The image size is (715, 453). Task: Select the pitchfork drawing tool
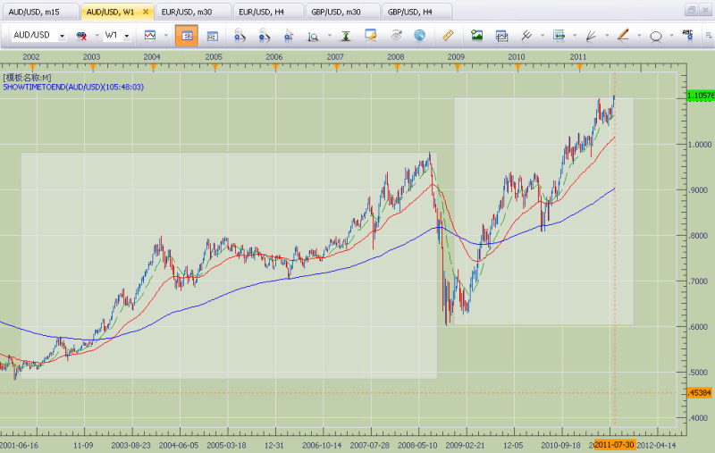tap(526, 35)
